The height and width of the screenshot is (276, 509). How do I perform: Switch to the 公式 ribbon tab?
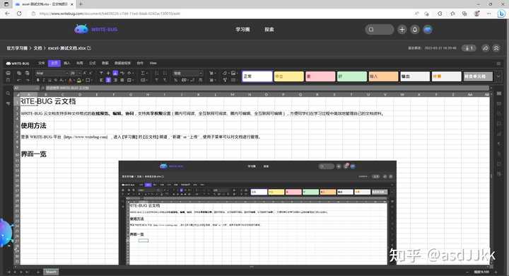[93, 63]
